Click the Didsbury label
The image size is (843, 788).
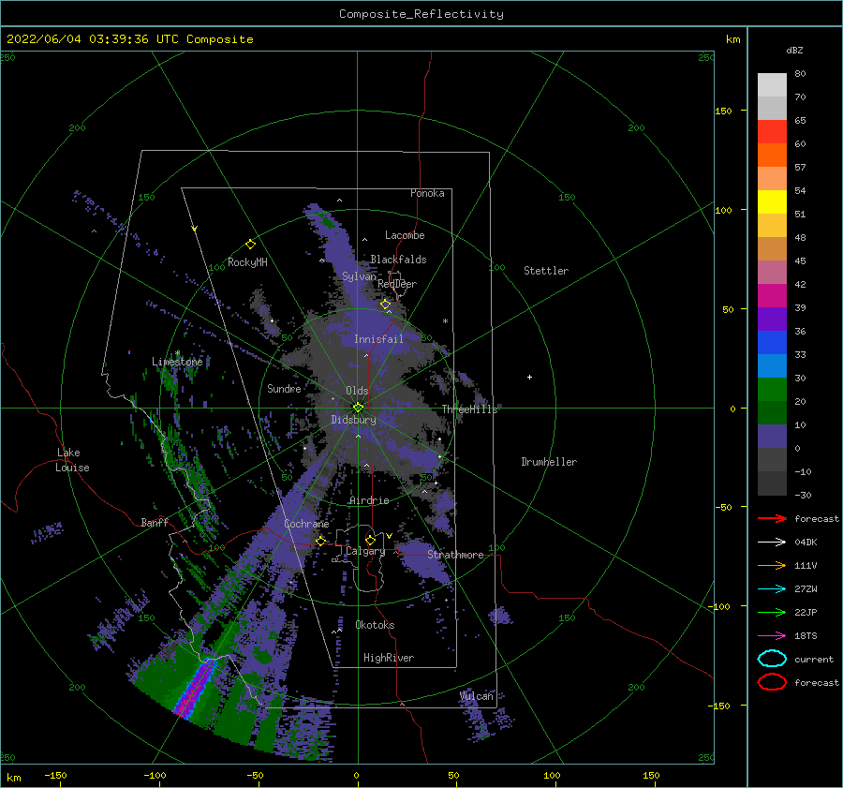pyautogui.click(x=354, y=420)
